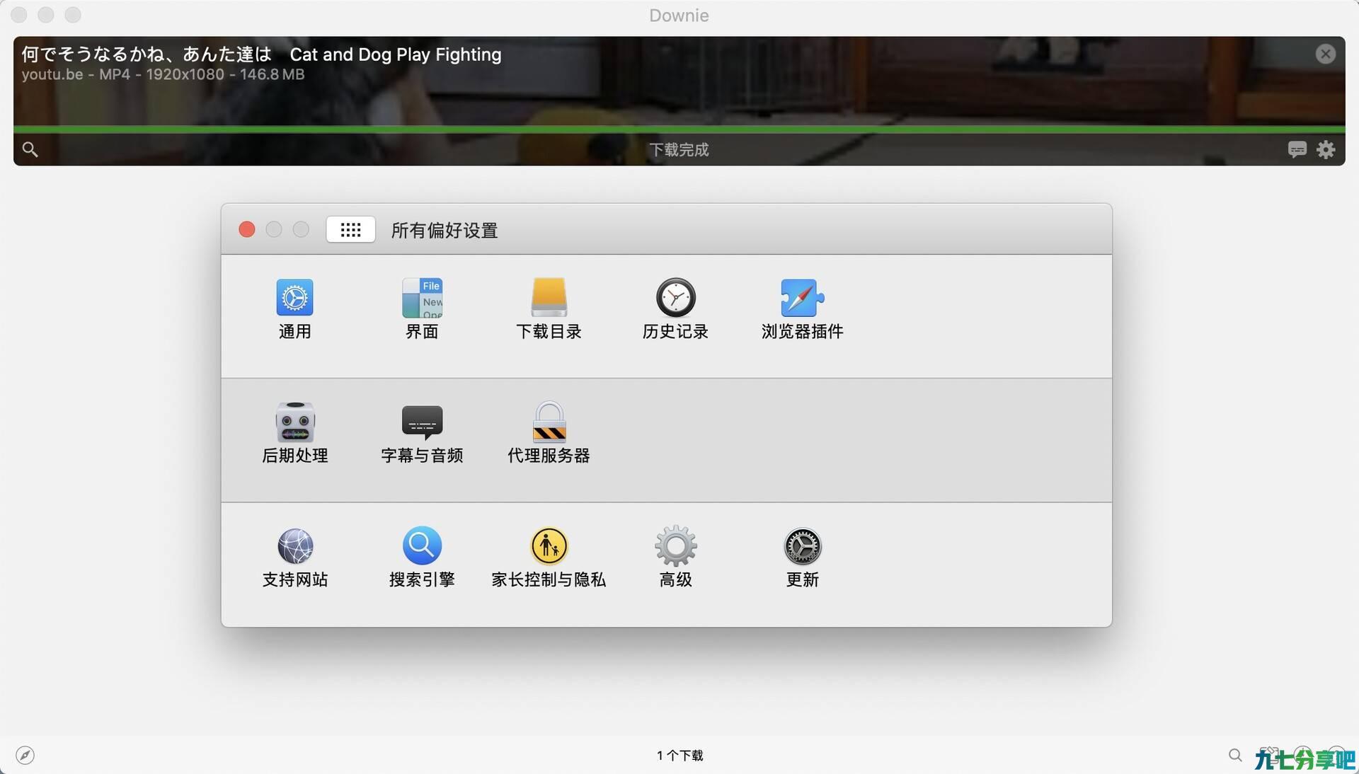1359x774 pixels.
Task: Open the 浏览器插件 browser extensions pane
Action: point(802,308)
